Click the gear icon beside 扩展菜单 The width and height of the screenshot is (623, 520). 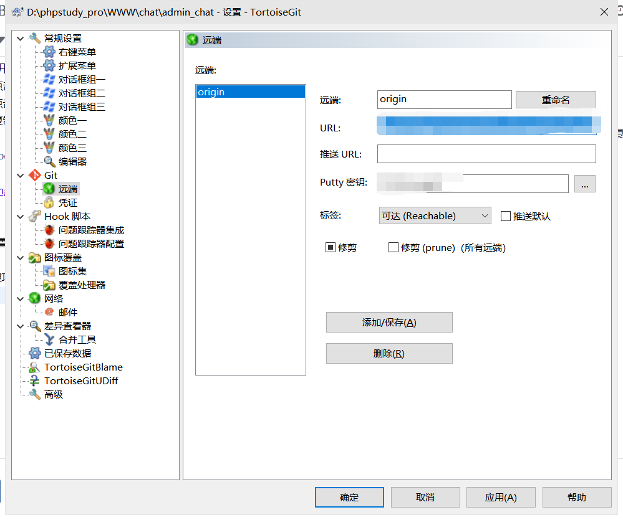pos(49,65)
